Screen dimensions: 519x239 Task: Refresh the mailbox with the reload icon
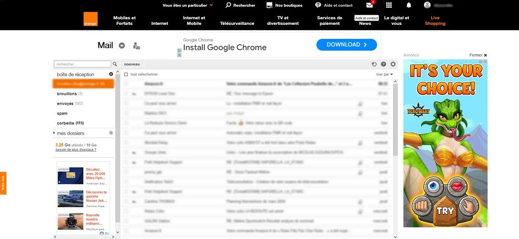pos(374,64)
